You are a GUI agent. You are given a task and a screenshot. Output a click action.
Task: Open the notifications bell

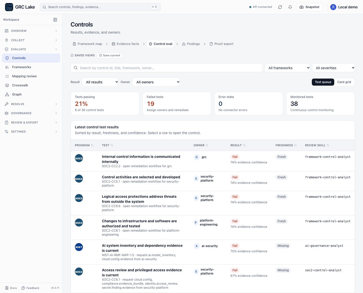290,7
